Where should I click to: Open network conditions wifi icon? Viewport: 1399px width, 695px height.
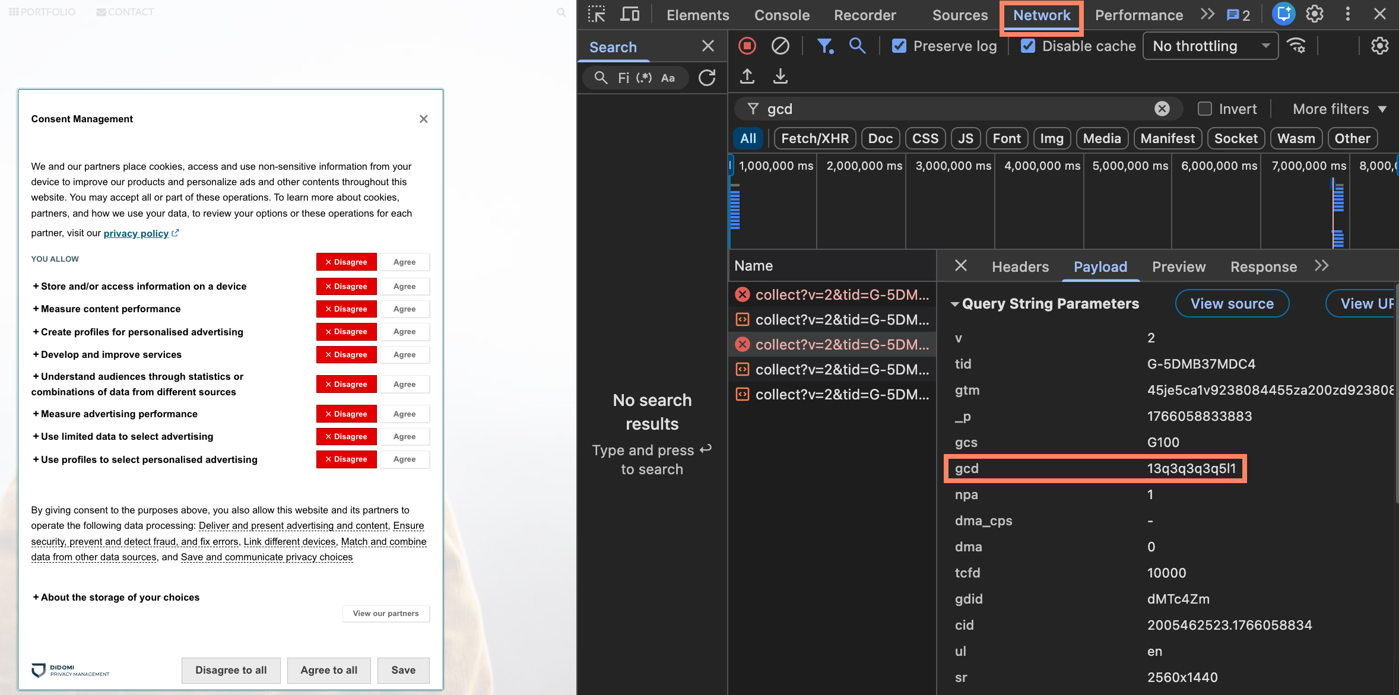pos(1296,46)
